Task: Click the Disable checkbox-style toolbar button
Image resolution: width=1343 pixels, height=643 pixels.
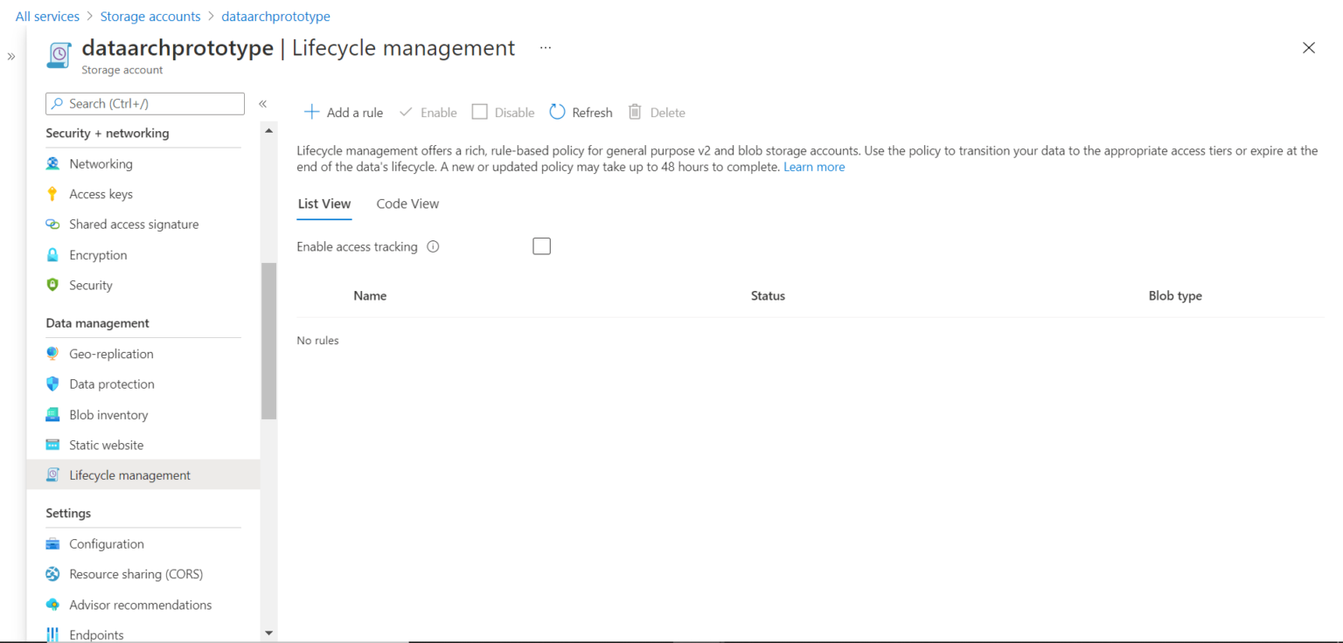Action: coord(479,112)
